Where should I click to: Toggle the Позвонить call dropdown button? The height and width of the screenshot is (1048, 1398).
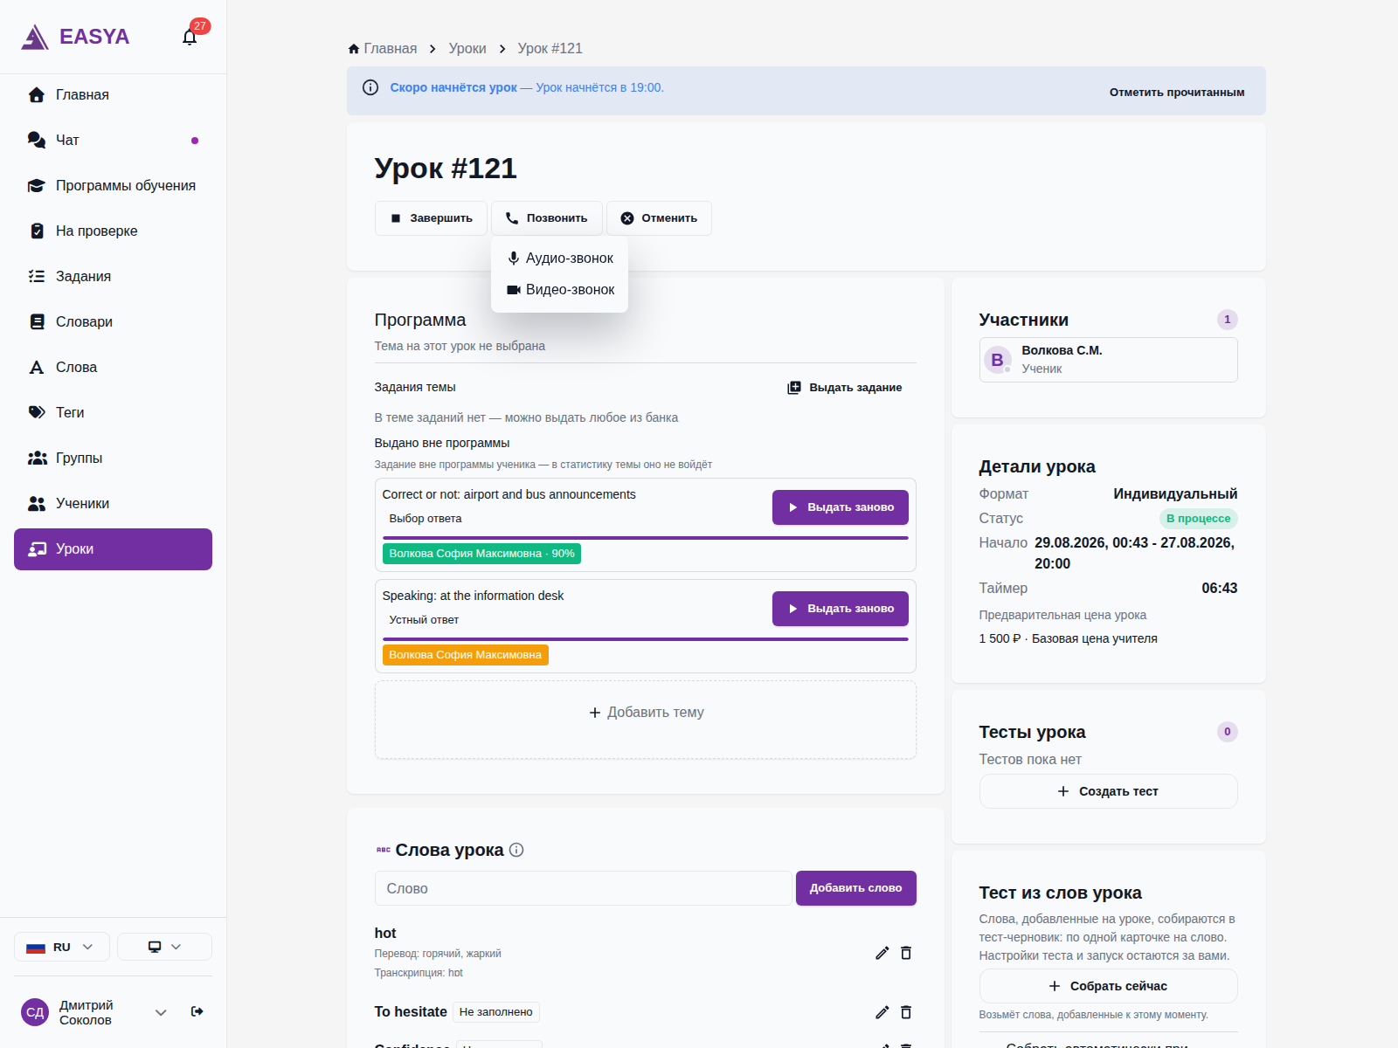[547, 218]
